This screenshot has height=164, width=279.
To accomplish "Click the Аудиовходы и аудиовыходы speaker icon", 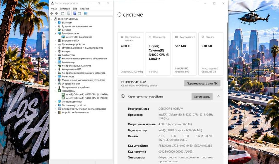I will pos(59,26).
